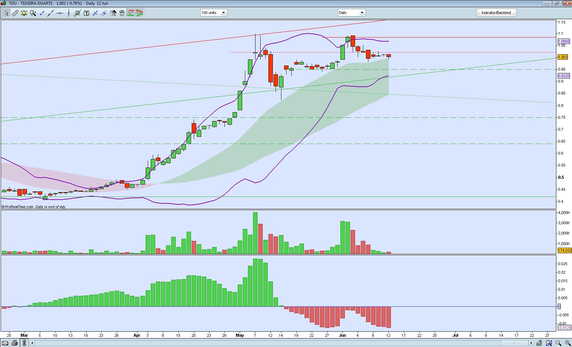
Task: Click the 1,000K volume axis label
Action: click(563, 244)
